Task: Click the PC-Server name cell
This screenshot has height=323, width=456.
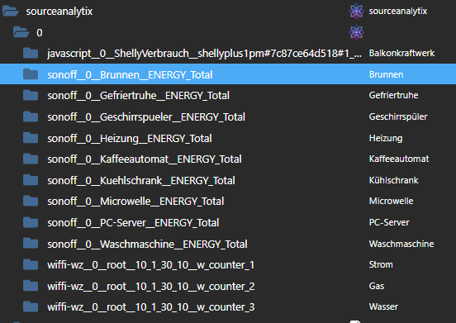Action: [x=389, y=223]
